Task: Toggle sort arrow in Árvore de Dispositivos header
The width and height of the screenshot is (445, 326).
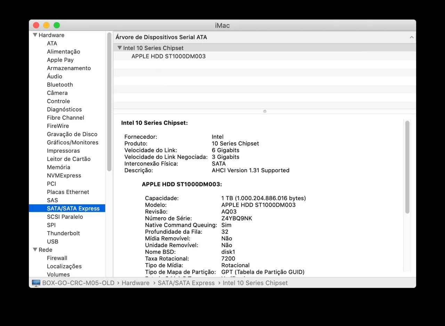Action: coord(412,37)
